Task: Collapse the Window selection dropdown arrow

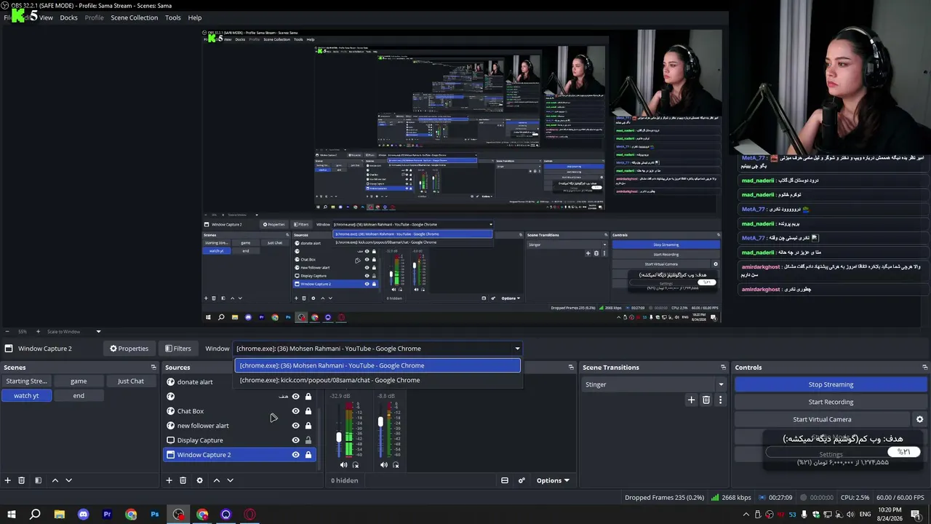Action: click(517, 349)
